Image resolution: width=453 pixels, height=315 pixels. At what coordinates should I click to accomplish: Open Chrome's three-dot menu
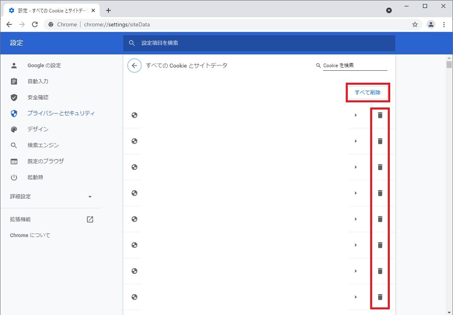point(444,25)
